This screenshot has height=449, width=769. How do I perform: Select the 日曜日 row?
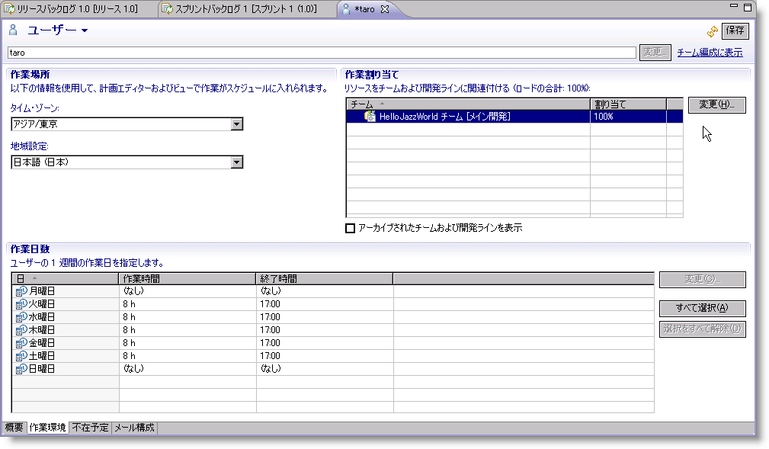point(333,369)
